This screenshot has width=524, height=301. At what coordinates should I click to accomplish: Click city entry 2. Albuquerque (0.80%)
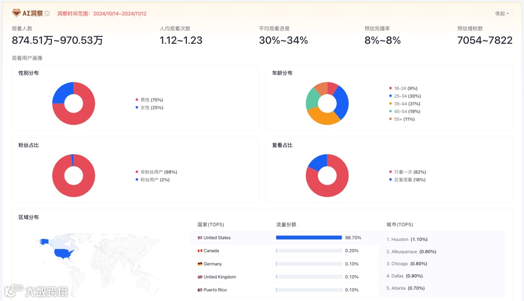[411, 252]
